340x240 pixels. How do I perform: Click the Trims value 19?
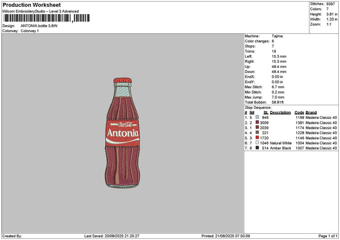pos(274,52)
